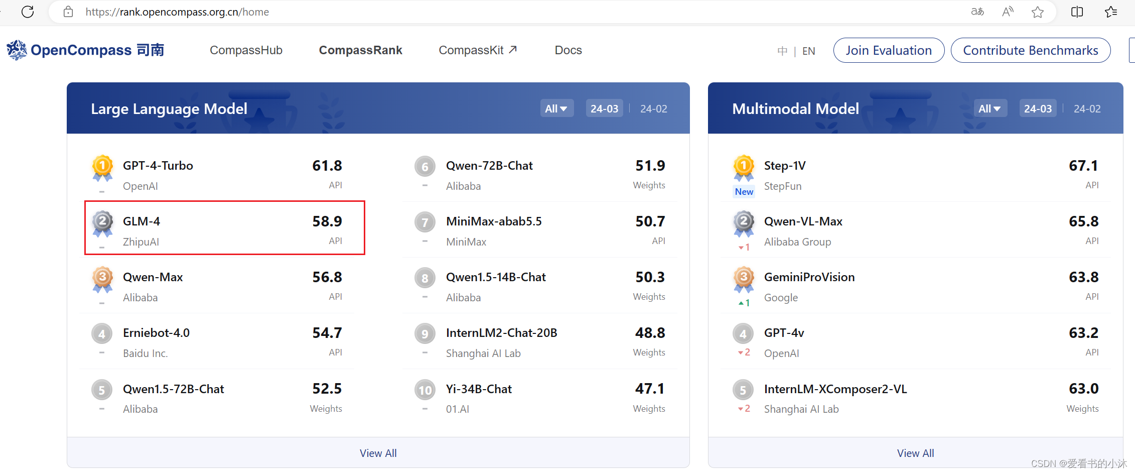Click the gold medal beside Step-1V
This screenshot has height=473, width=1135.
(744, 168)
